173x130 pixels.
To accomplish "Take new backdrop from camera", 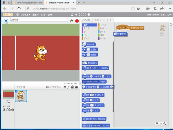I will tap(13, 110).
